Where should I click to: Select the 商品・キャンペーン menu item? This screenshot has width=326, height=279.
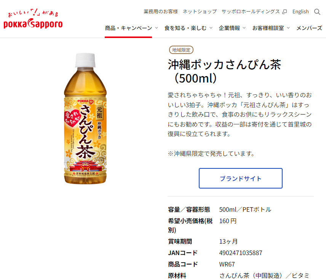tap(128, 28)
